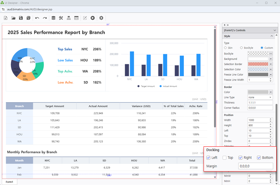Switch to the Form1 tab

pyautogui.click(x=9, y=182)
